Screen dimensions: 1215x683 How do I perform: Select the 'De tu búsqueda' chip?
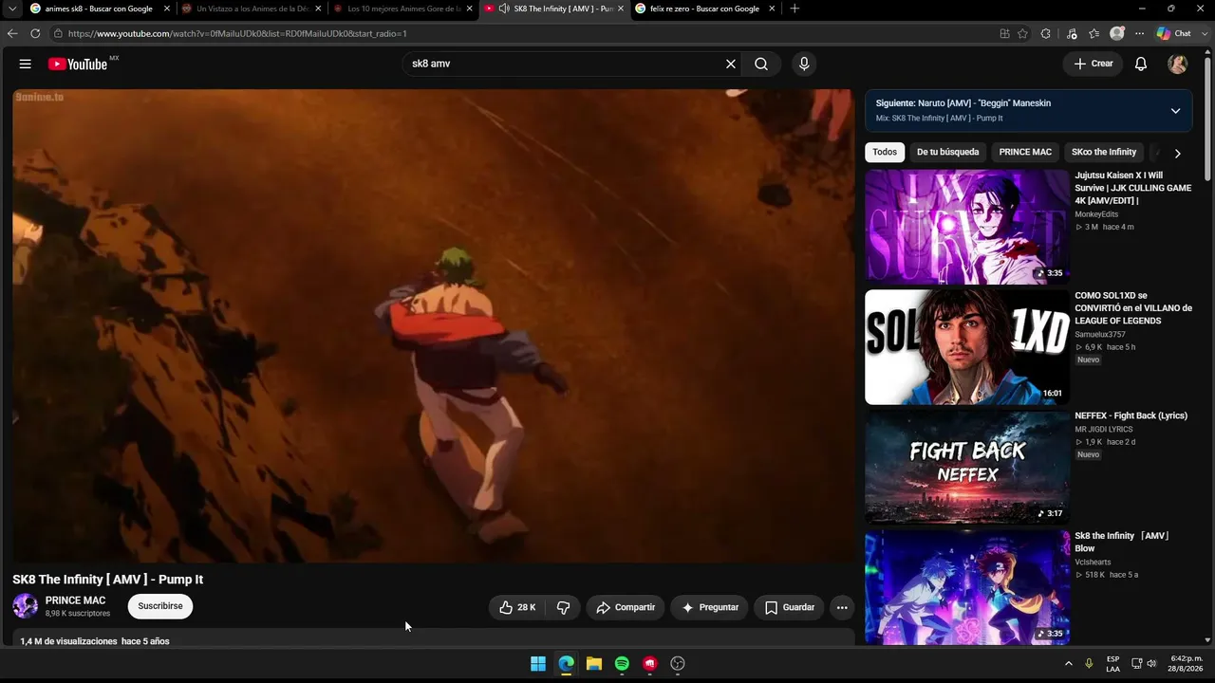click(x=947, y=152)
